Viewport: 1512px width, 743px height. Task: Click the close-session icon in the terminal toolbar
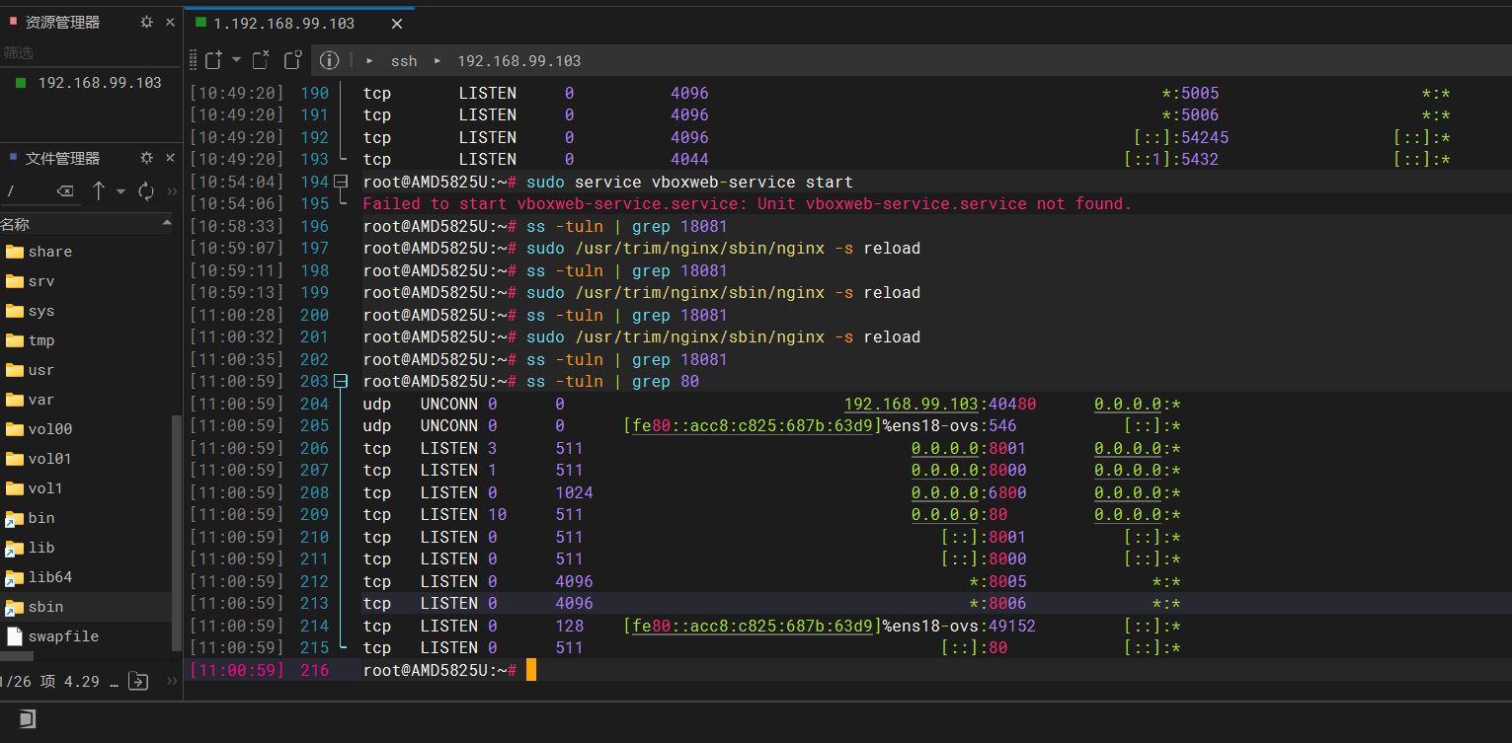pos(261,60)
